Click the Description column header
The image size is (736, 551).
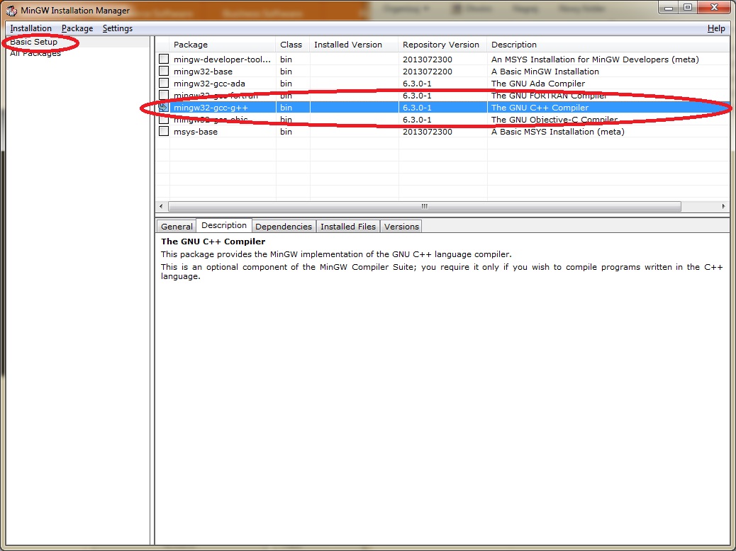608,45
